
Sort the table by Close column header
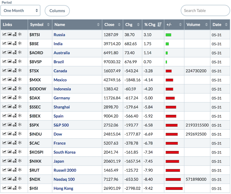(112, 25)
